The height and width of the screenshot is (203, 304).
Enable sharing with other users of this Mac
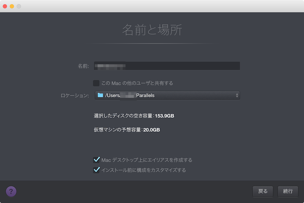(96, 83)
